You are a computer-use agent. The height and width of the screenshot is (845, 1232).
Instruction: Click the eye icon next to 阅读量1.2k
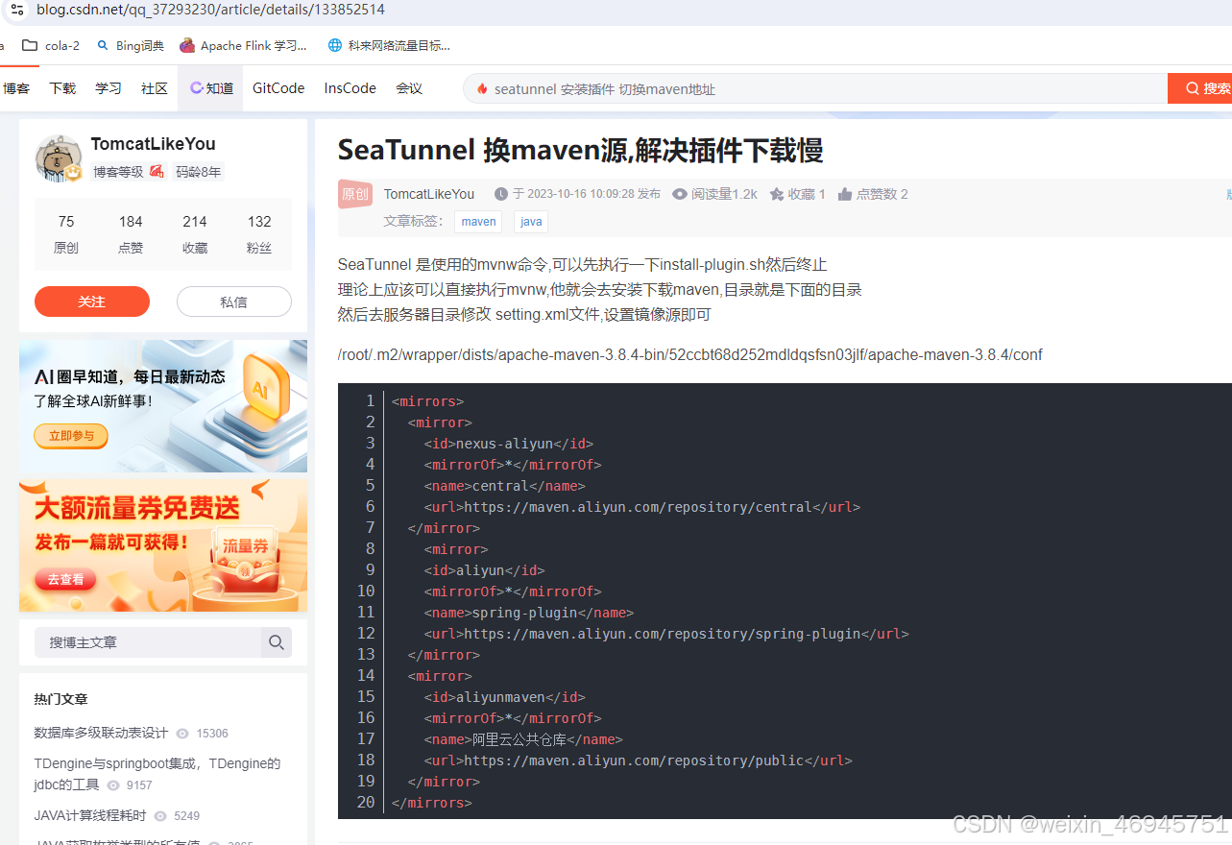(x=680, y=194)
